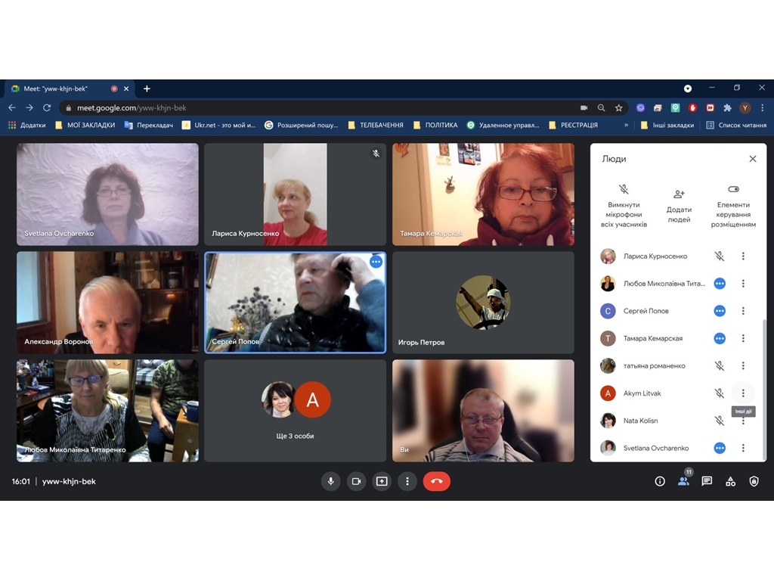Select the Meet "yww-khjn-bek" tab
This screenshot has height=581, width=774.
(x=69, y=89)
